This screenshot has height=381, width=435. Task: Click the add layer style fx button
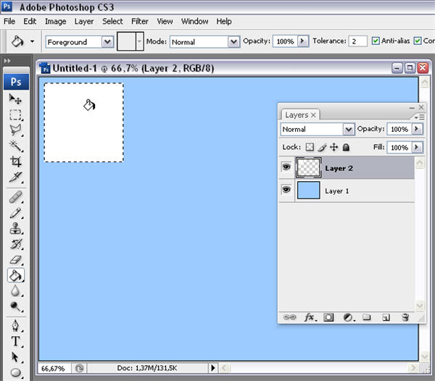coord(309,317)
